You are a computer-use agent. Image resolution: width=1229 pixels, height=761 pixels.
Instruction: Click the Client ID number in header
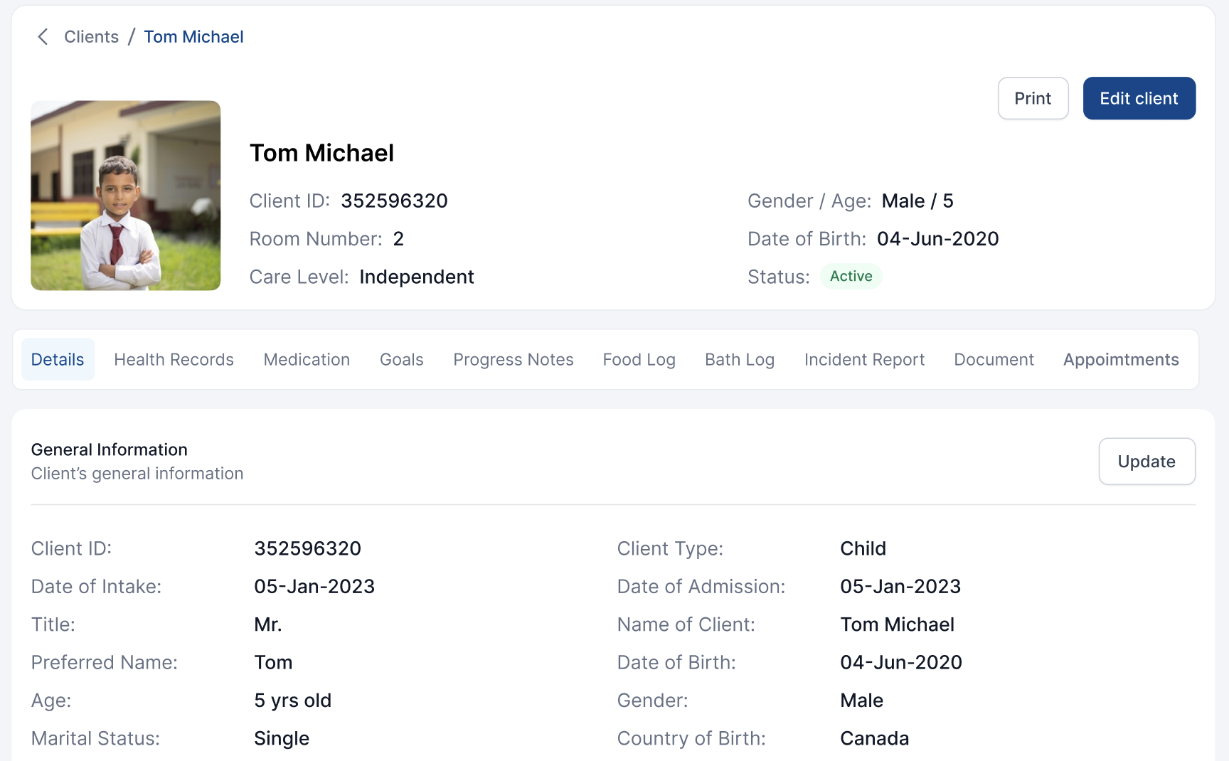pos(394,201)
